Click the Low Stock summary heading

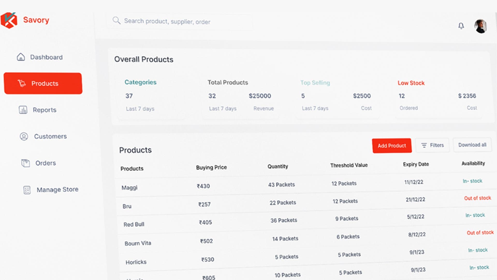tap(411, 83)
